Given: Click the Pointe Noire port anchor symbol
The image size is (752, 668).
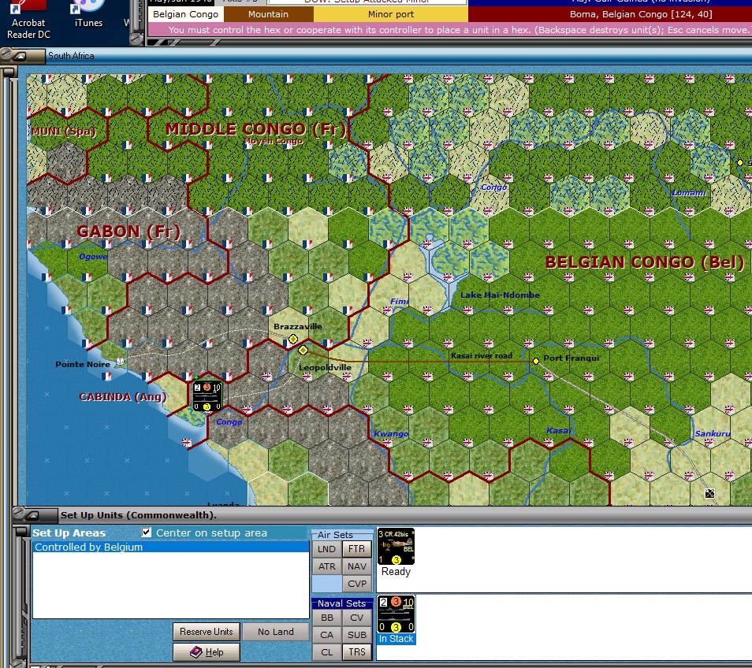Looking at the screenshot, I should click(x=121, y=361).
